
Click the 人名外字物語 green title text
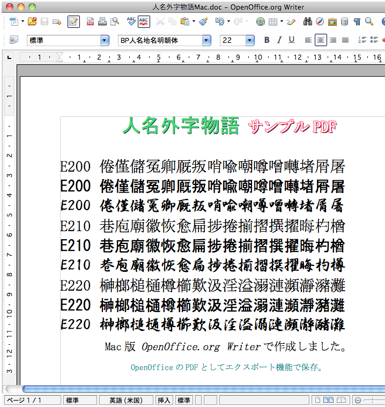tap(181, 125)
